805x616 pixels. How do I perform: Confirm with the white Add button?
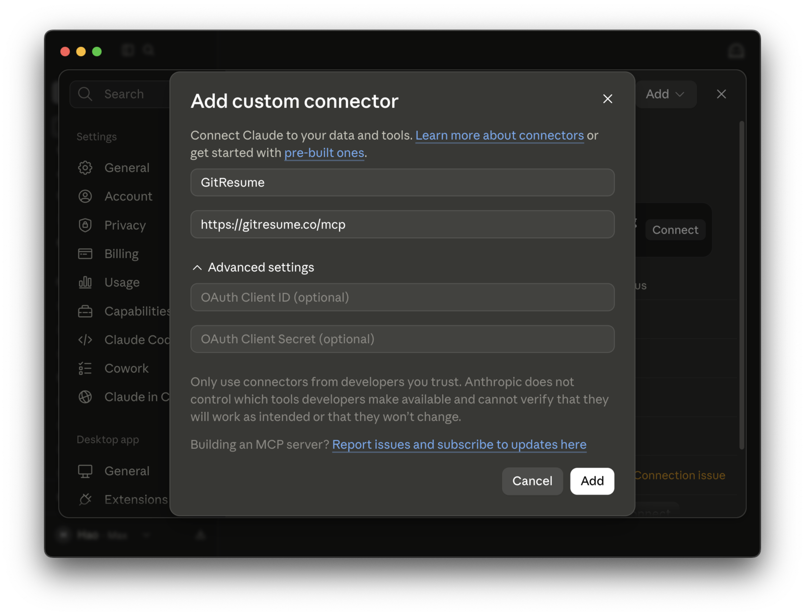592,481
